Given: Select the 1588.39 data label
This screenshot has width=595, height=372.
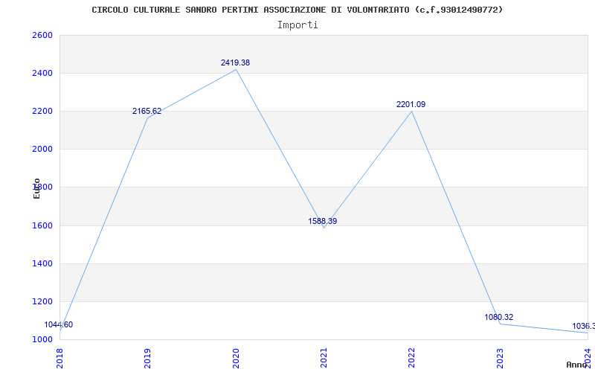Looking at the screenshot, I should [x=323, y=221].
